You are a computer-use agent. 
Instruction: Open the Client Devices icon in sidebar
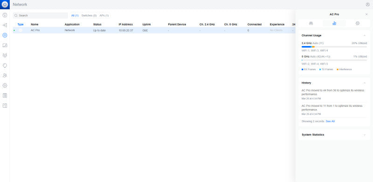coord(5,45)
